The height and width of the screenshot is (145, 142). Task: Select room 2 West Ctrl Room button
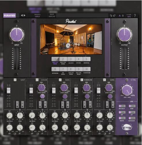click(63, 59)
